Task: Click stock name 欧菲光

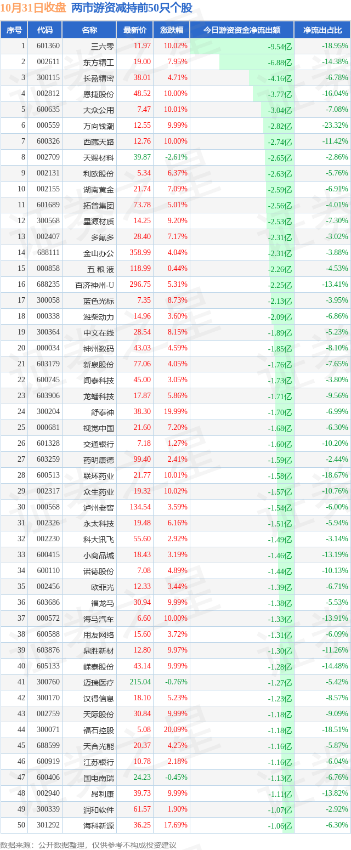Action: (x=103, y=587)
